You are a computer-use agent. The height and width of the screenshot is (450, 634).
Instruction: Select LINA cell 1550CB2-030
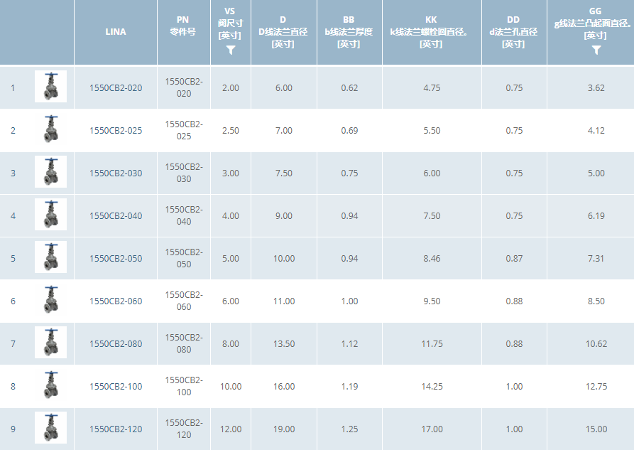point(116,173)
